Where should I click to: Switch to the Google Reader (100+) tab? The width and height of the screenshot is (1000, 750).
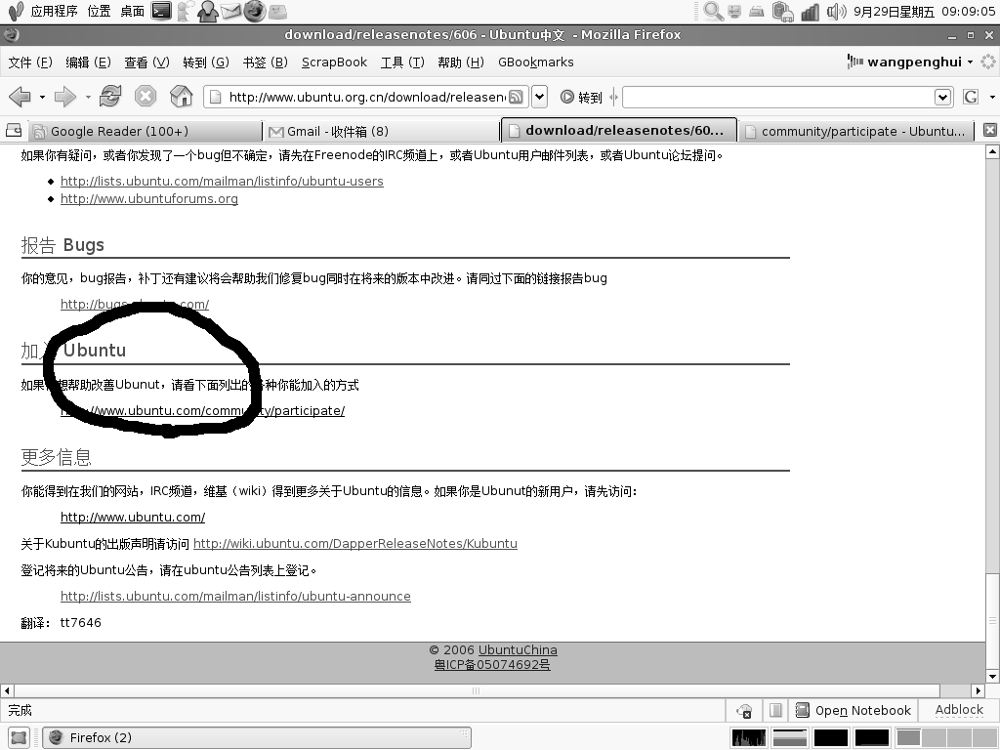coord(146,132)
